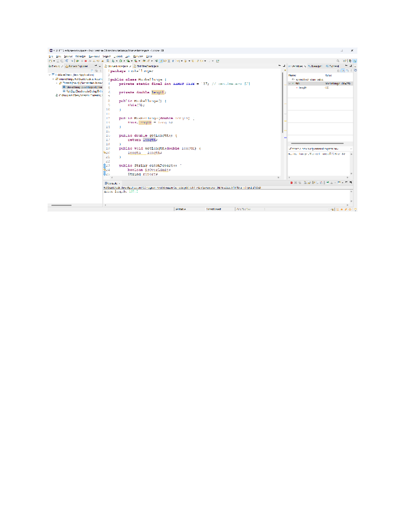Collapse the top launch node in the Debug view
Screen dimensions: 405x524
(50, 75)
